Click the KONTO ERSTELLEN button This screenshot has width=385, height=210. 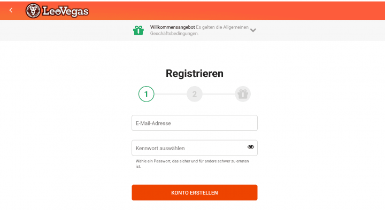[195, 192]
